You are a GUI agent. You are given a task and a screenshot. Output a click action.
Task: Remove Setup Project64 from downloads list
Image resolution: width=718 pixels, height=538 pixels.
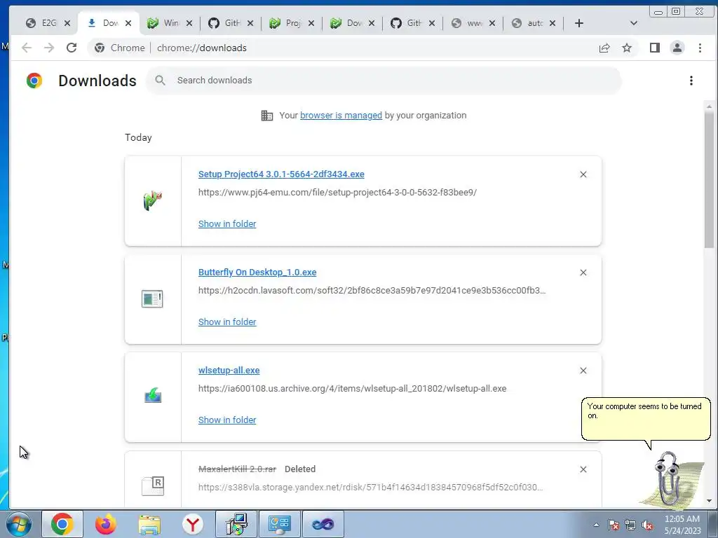583,174
